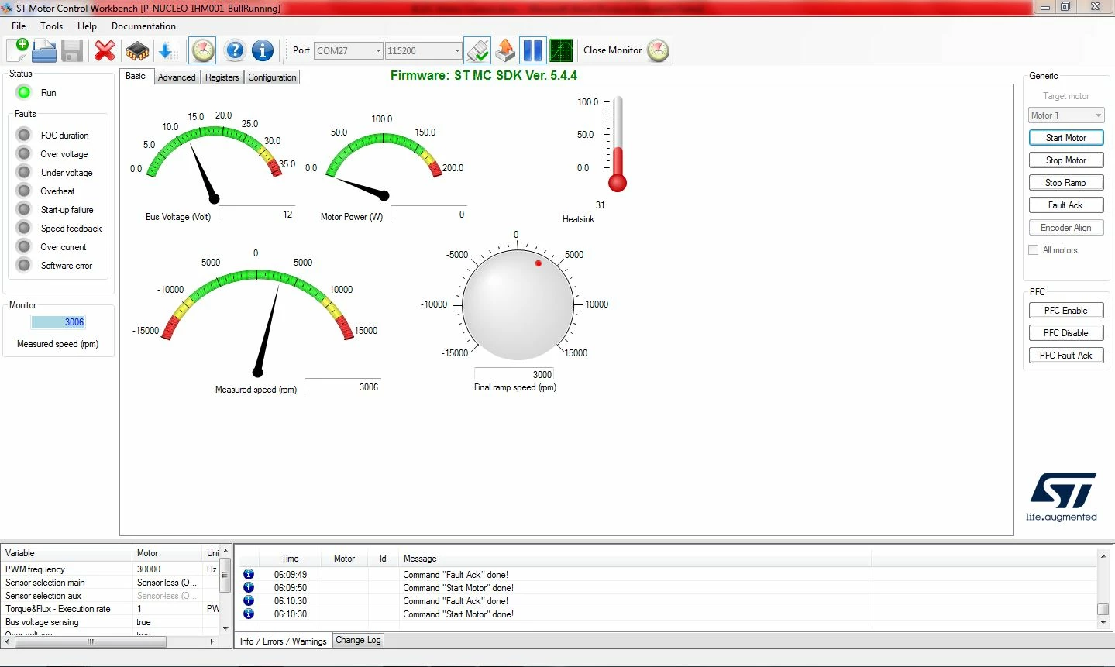Click the connect plug icon with green check
The width and height of the screenshot is (1115, 667).
coord(477,50)
